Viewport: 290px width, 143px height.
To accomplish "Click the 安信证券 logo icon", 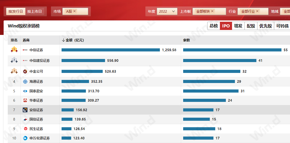I will coord(25,110).
